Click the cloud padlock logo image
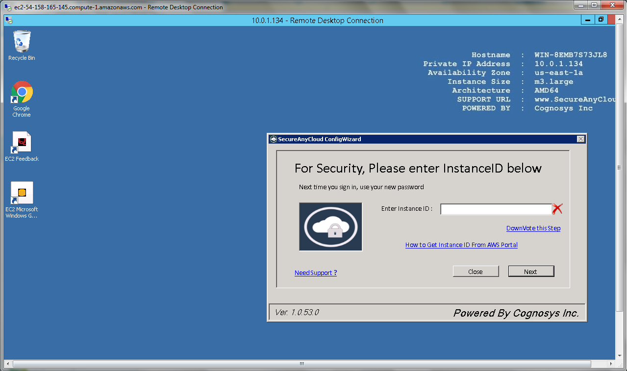The image size is (627, 371). tap(330, 226)
